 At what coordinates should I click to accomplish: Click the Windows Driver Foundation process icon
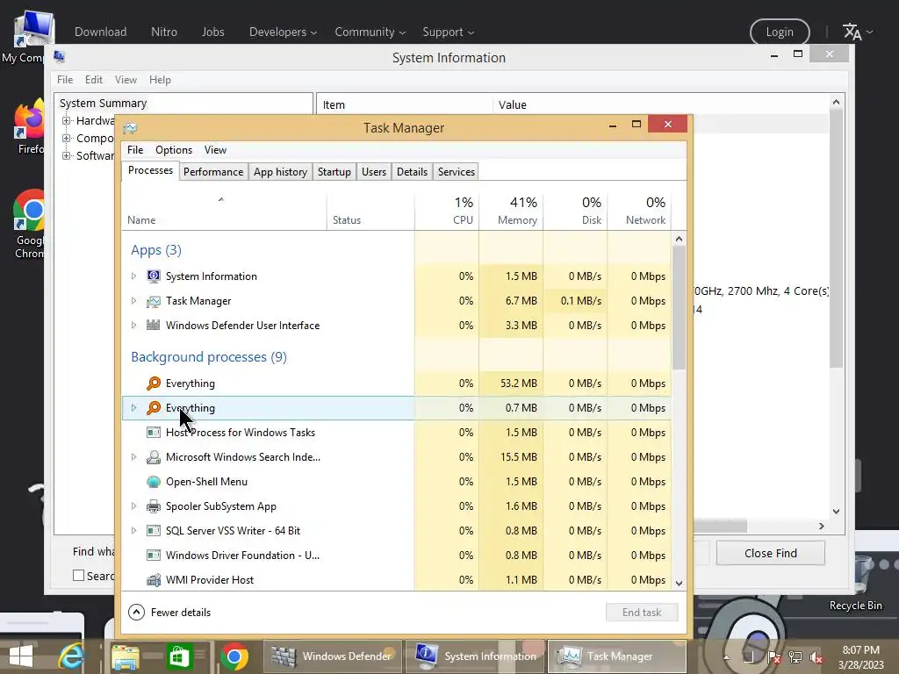pyautogui.click(x=153, y=556)
